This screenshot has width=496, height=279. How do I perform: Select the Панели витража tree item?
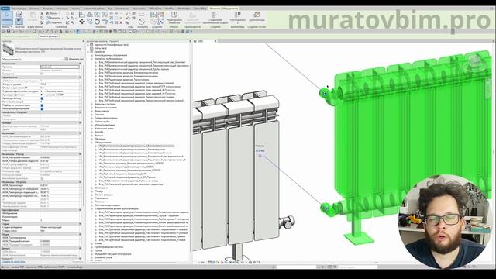pyautogui.click(x=104, y=195)
